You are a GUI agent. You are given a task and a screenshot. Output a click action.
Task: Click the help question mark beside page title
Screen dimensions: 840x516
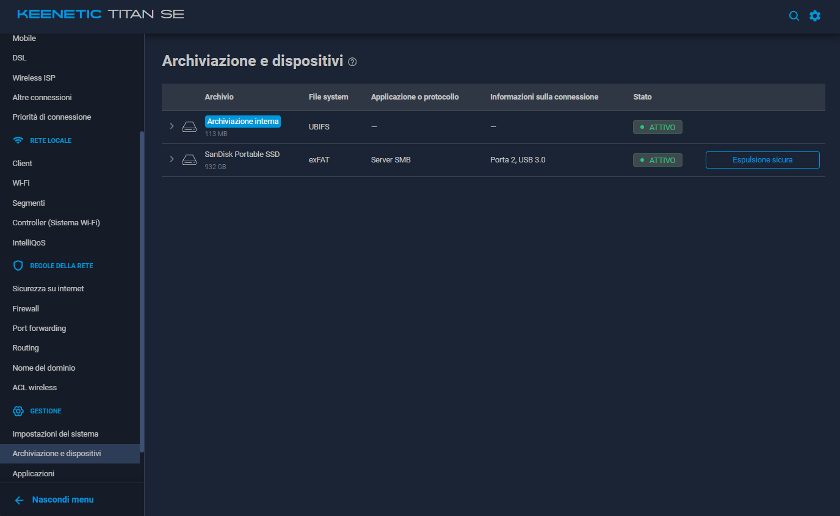coord(352,62)
